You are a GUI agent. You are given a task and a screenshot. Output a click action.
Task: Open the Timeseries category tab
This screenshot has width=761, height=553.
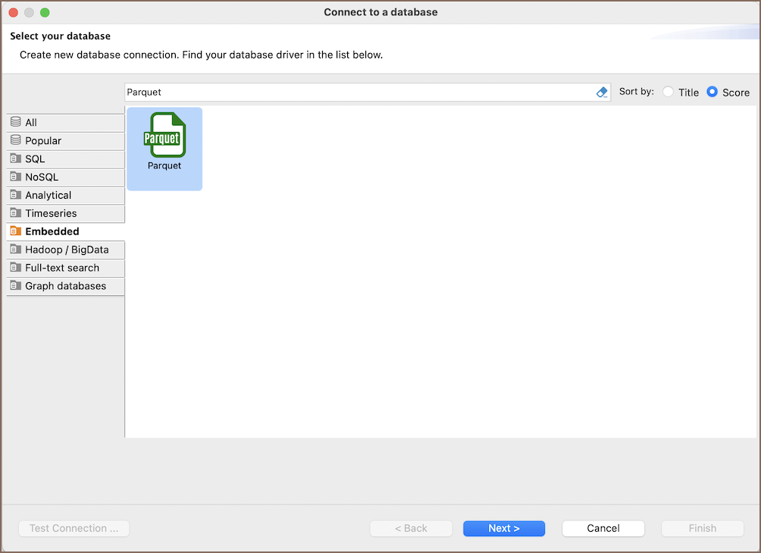(x=51, y=213)
